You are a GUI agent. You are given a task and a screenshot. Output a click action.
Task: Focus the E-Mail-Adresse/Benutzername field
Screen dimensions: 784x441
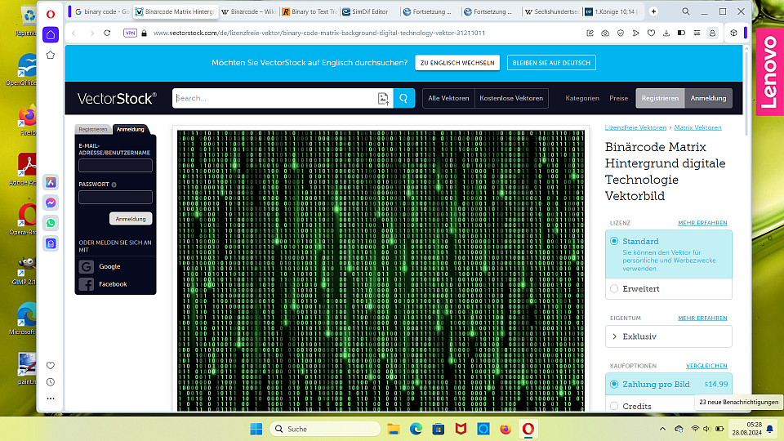115,166
